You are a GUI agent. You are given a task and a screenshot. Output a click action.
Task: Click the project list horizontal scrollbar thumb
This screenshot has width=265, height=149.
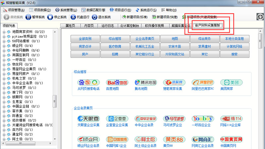(x=21, y=143)
